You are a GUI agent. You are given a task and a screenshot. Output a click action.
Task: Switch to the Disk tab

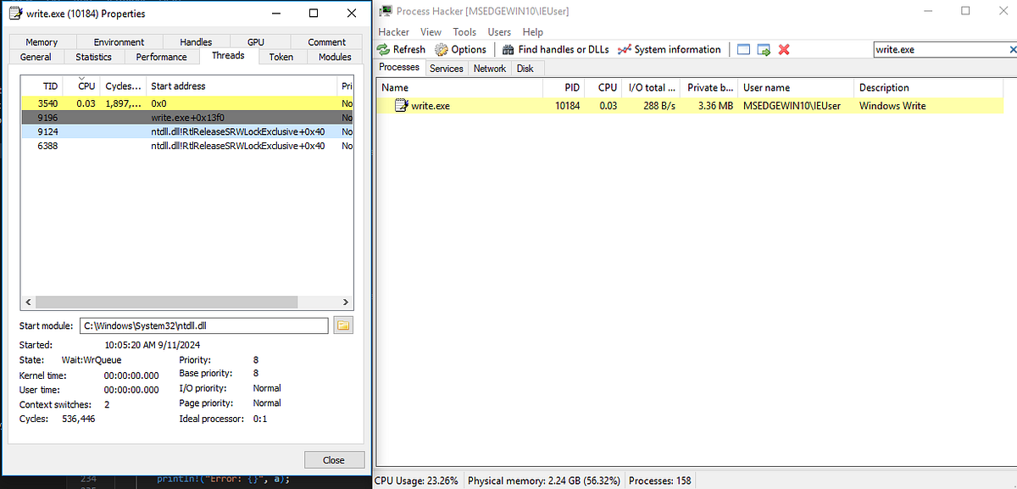click(525, 69)
